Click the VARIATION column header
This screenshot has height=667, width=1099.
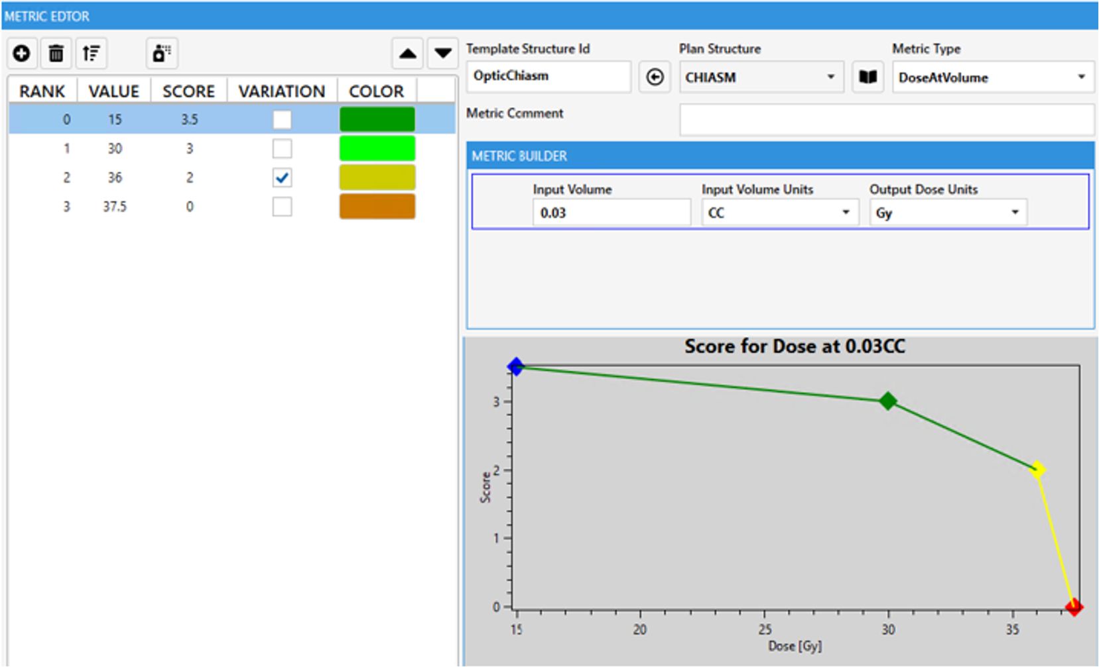click(282, 91)
